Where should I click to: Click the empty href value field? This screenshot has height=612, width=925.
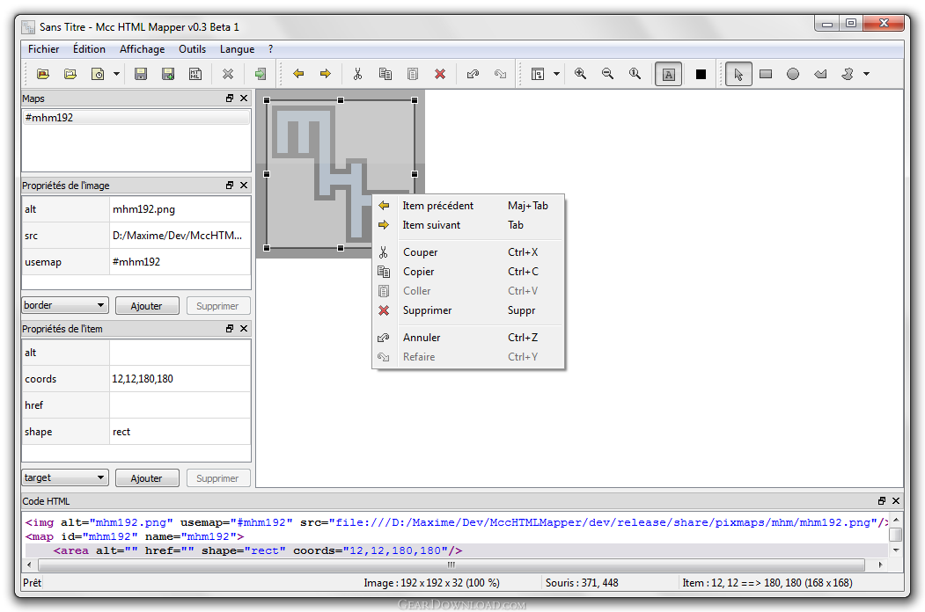pyautogui.click(x=180, y=405)
